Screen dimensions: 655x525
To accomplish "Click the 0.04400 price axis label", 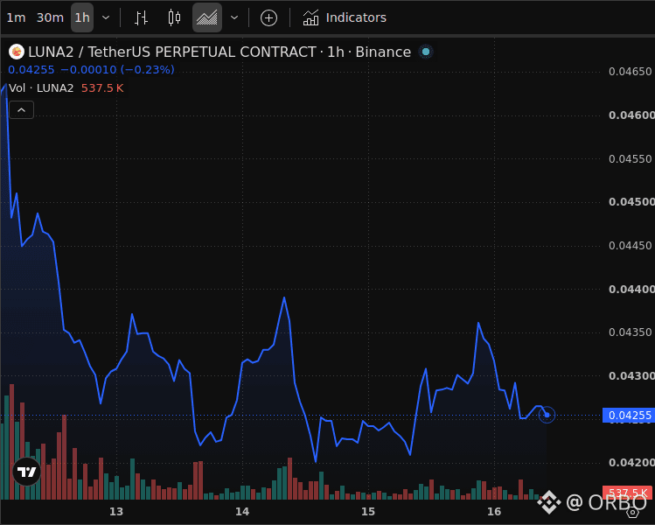I will tap(631, 290).
